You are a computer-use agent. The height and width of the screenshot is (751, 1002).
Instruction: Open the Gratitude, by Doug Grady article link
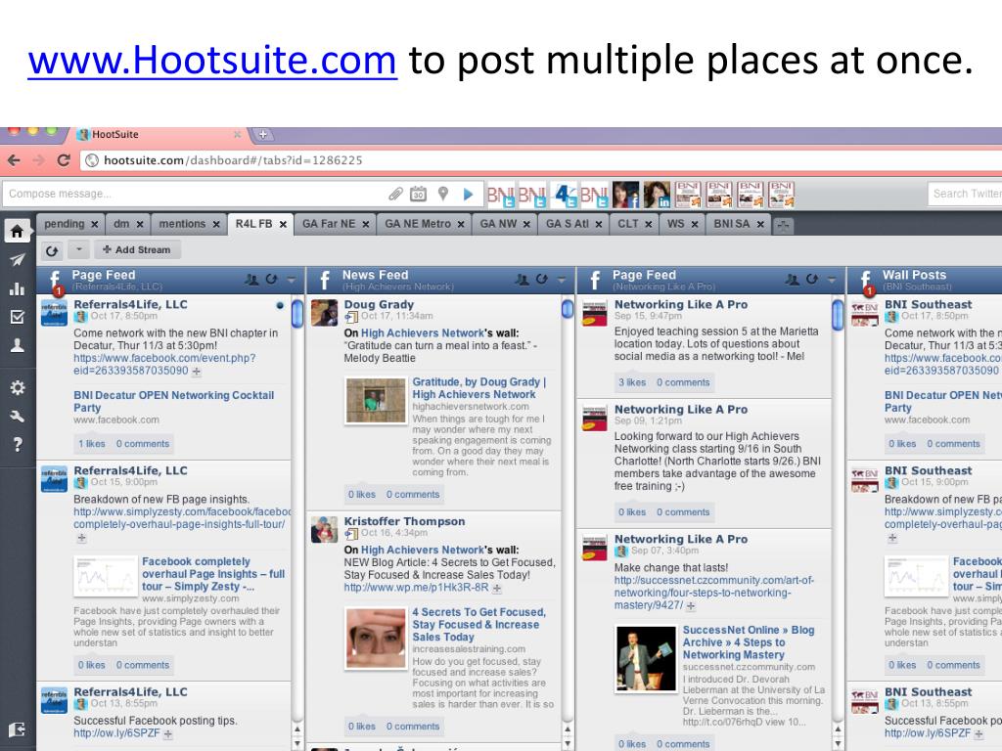[x=479, y=388]
